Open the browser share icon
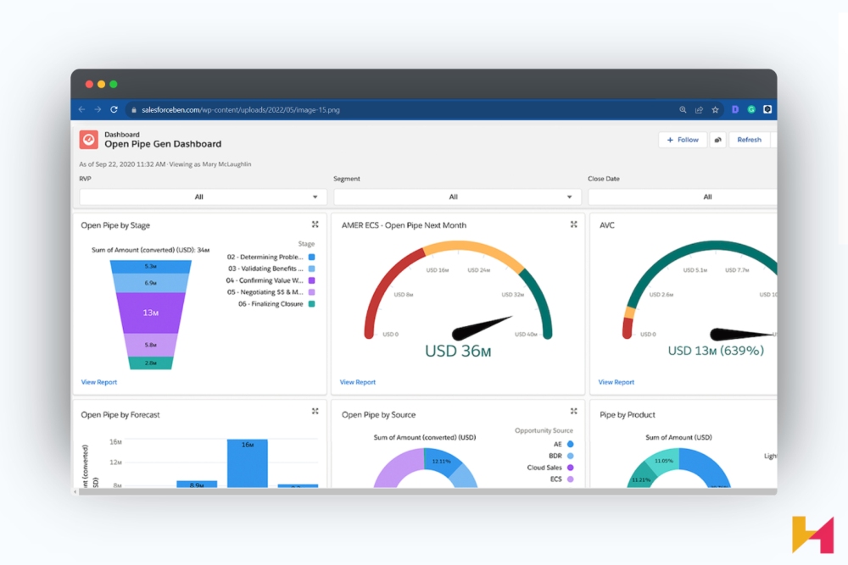This screenshot has height=565, width=848. [698, 109]
